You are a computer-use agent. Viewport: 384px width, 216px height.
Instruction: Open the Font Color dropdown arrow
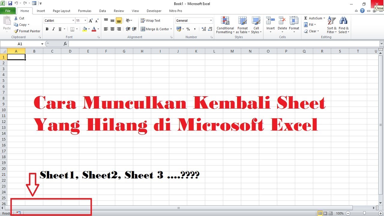click(98, 29)
